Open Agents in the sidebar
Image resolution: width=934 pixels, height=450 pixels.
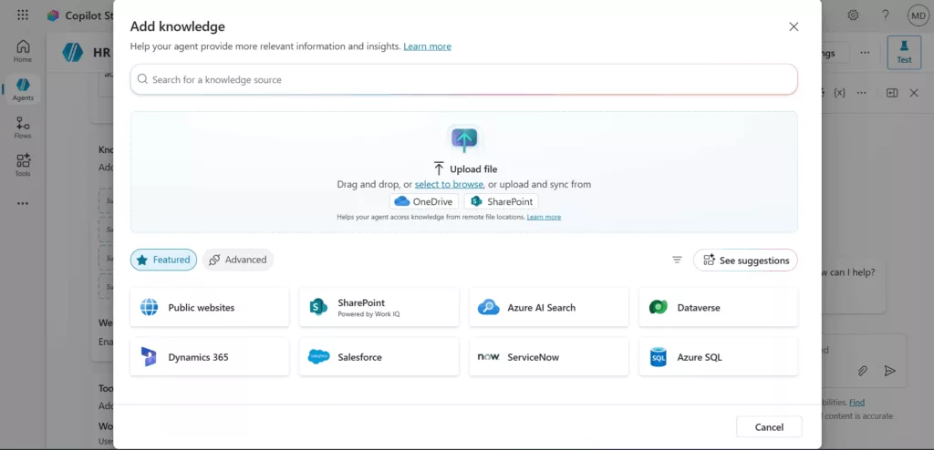point(23,89)
